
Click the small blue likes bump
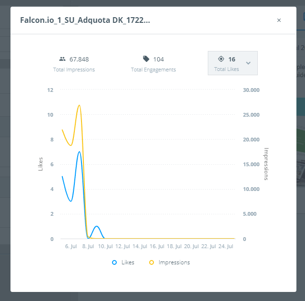tap(97, 226)
